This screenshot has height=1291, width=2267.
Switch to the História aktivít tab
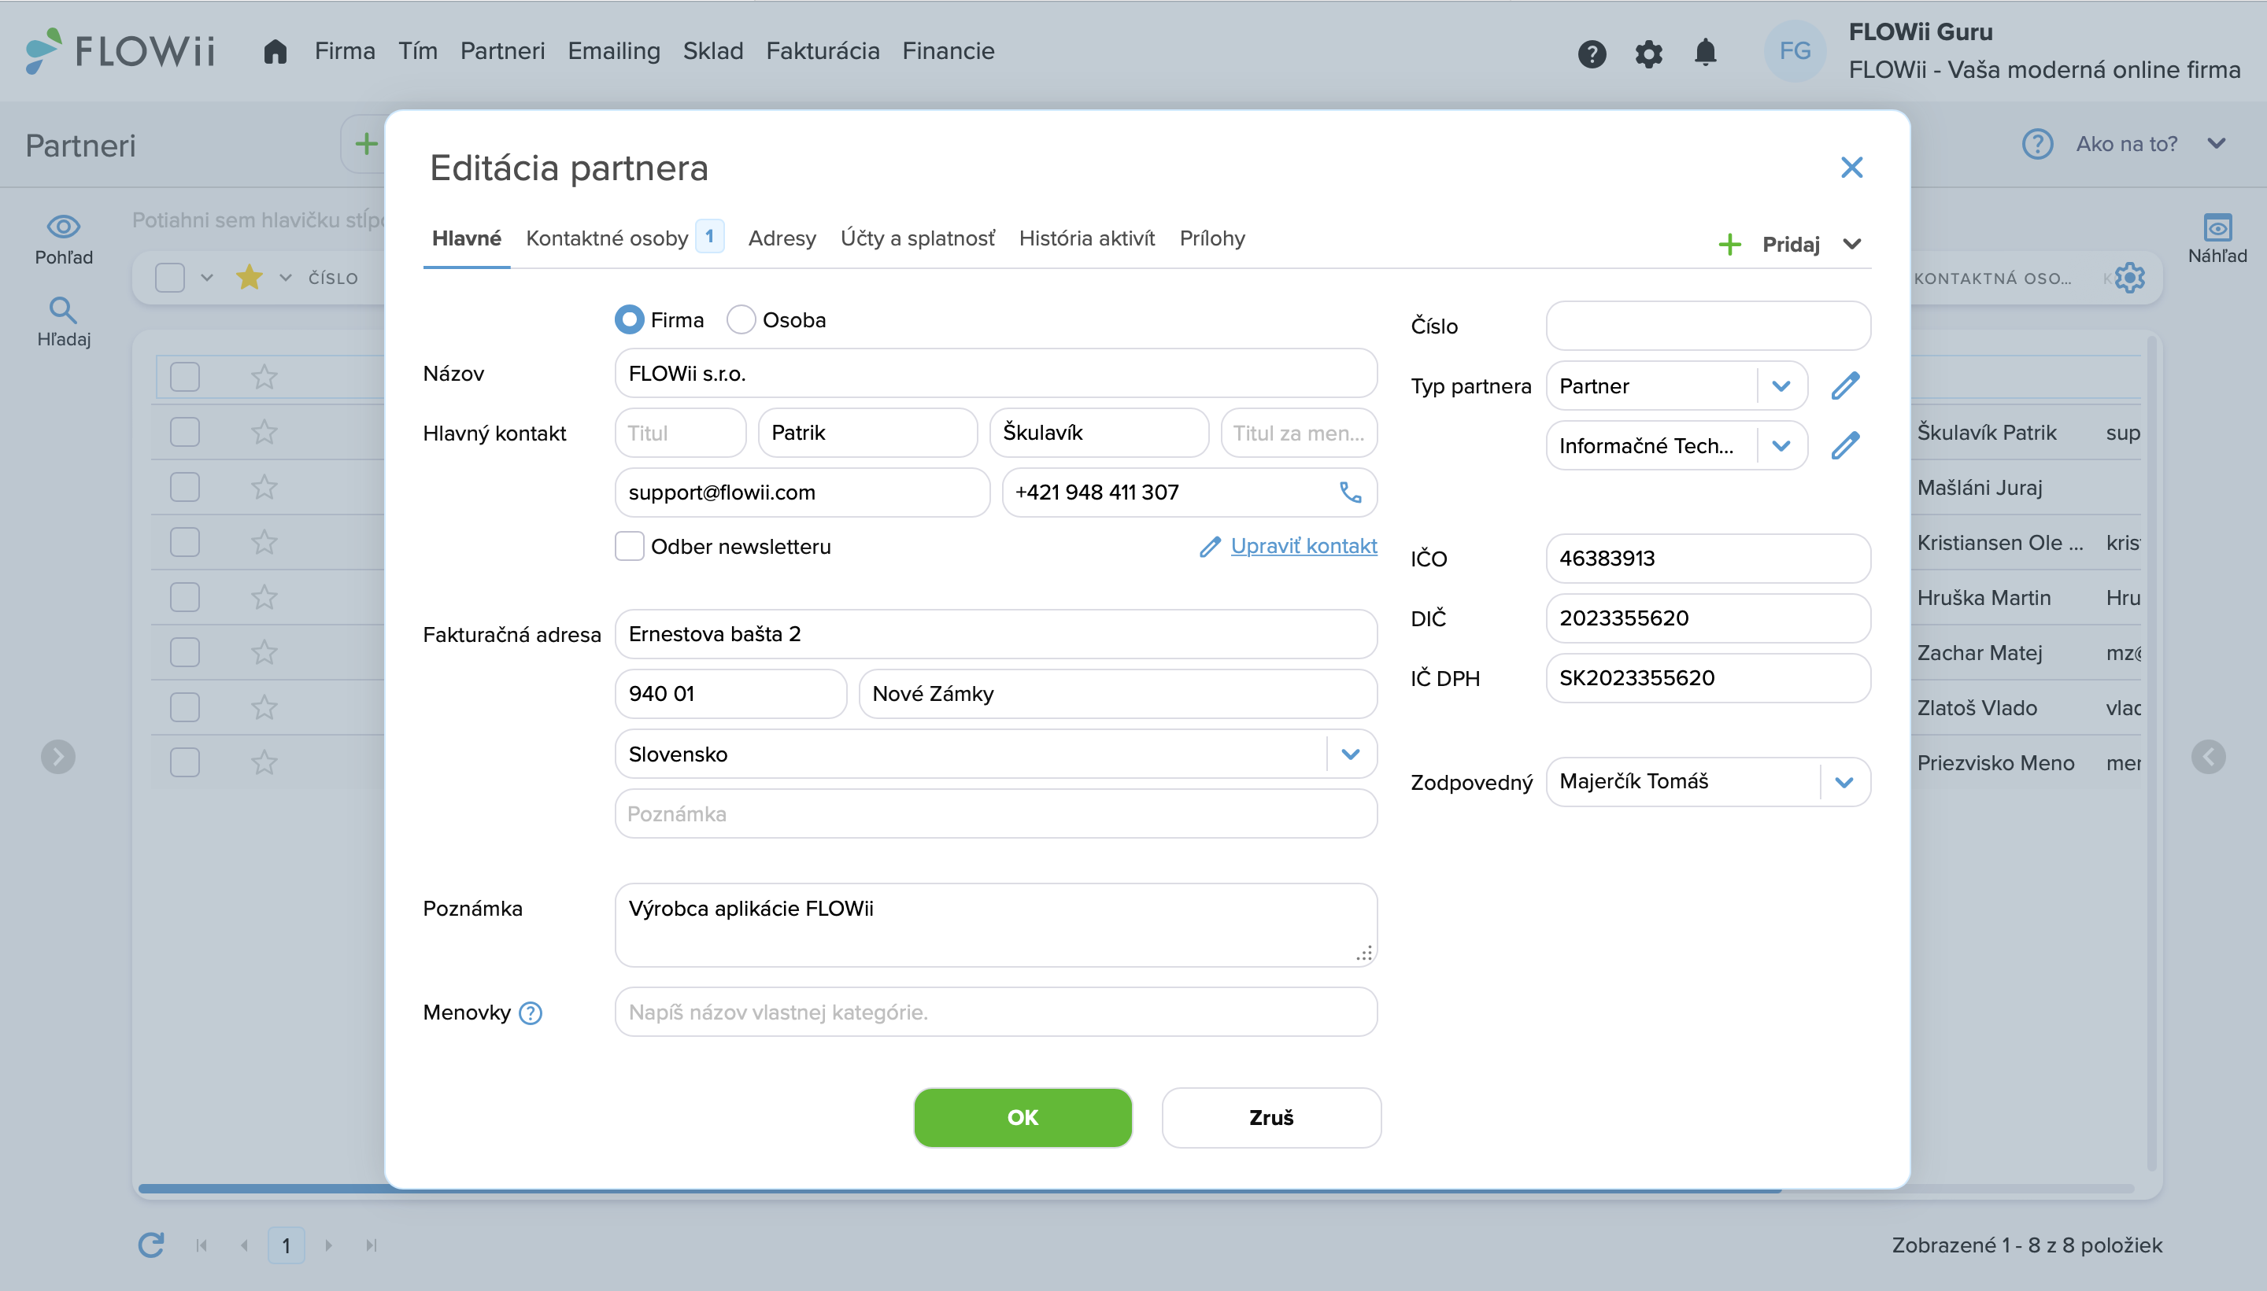point(1086,238)
